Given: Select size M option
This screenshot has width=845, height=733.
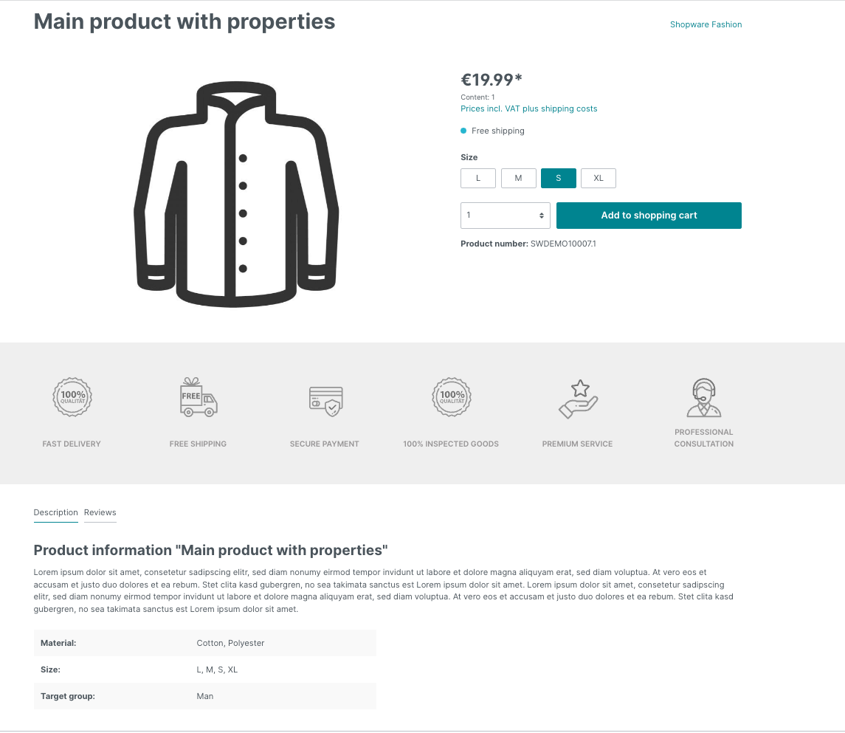Looking at the screenshot, I should point(518,179).
